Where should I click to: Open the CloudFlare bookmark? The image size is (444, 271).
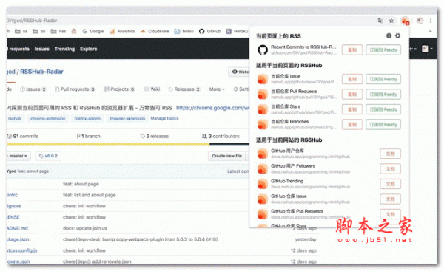coord(155,31)
